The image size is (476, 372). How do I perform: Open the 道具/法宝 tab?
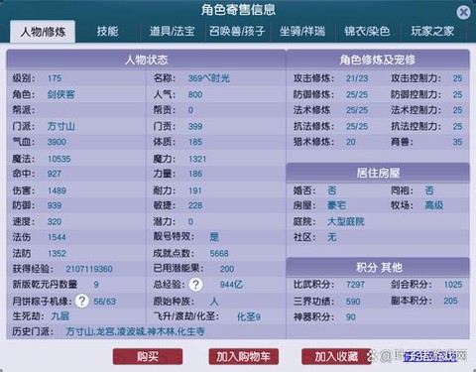click(173, 32)
